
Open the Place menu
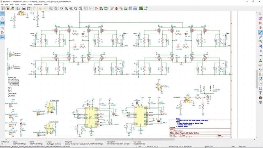click(x=17, y=5)
